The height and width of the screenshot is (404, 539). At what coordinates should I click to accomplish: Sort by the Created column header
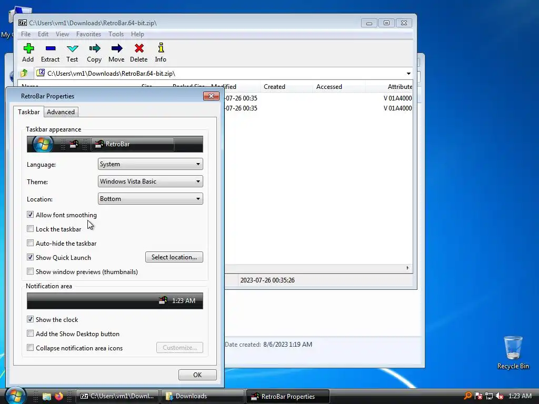(286, 87)
